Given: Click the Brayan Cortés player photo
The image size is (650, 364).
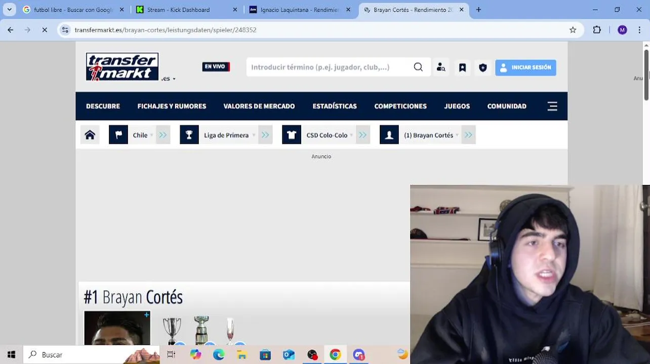Looking at the screenshot, I should (117, 328).
